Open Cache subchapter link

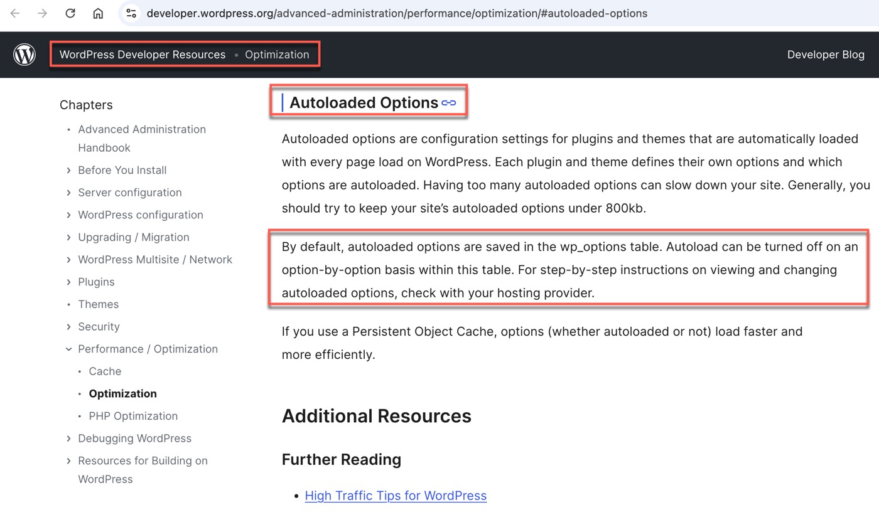[x=105, y=371]
